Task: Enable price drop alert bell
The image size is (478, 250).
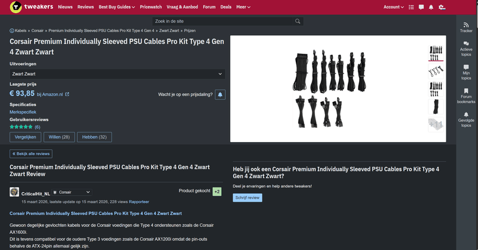Action: point(220,94)
